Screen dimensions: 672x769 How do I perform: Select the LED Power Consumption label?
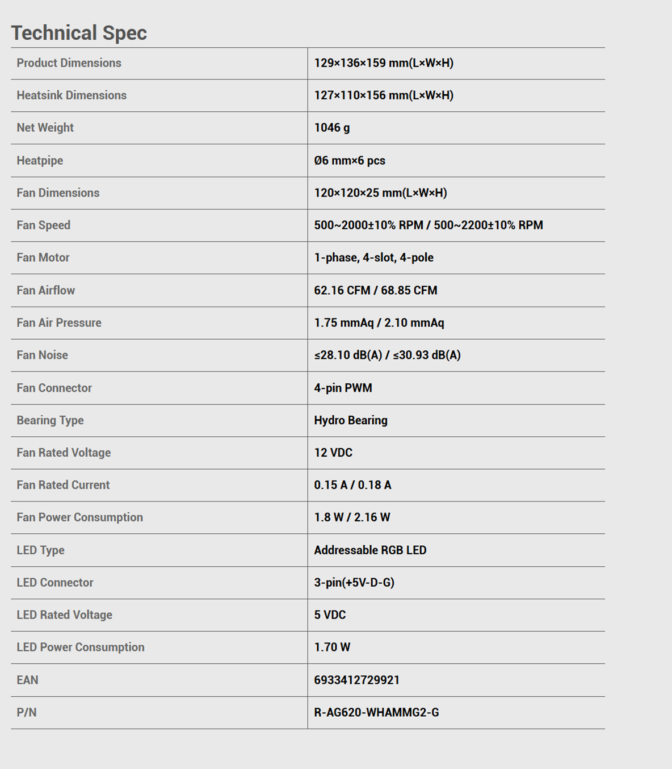click(x=81, y=647)
